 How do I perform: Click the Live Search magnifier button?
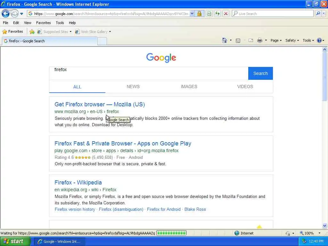click(318, 14)
